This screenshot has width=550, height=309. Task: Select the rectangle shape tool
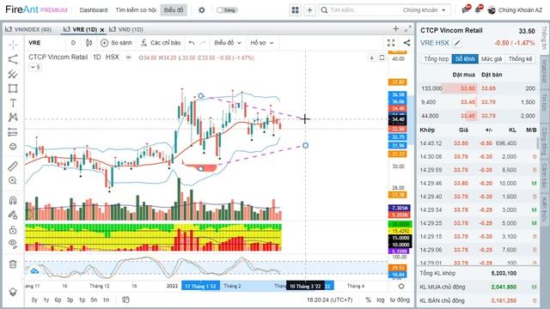click(x=13, y=88)
